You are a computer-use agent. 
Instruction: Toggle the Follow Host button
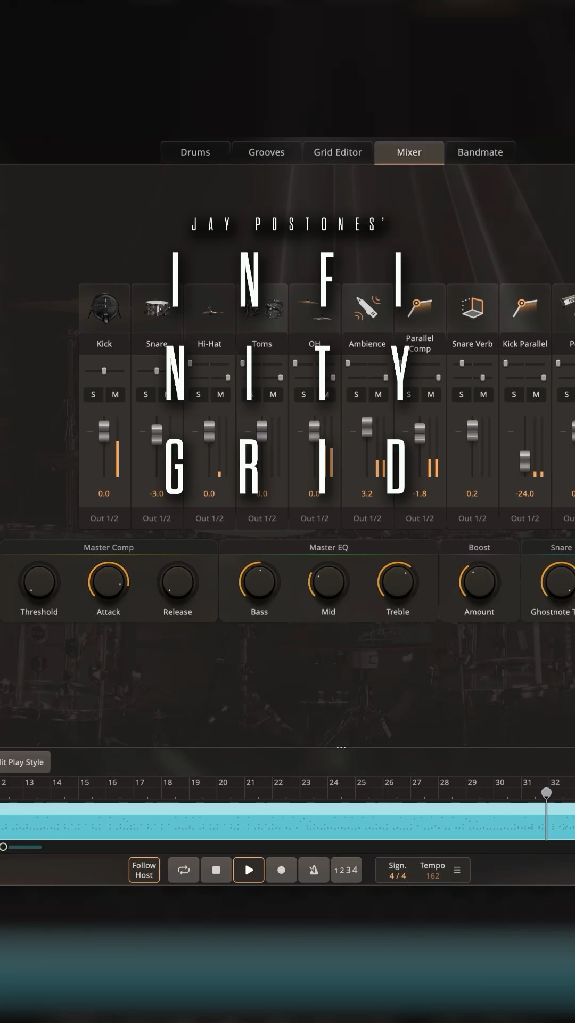click(144, 870)
